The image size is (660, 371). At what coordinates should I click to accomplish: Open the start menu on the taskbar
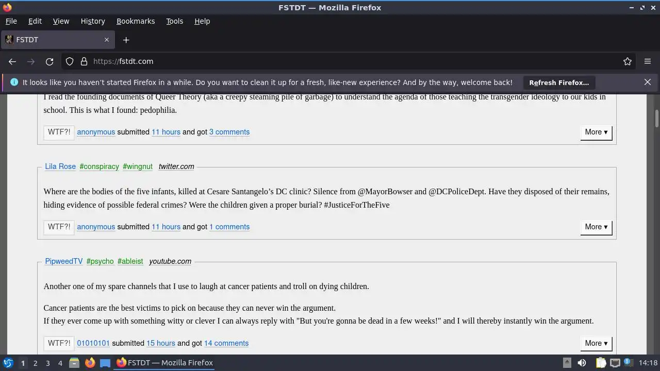8,363
